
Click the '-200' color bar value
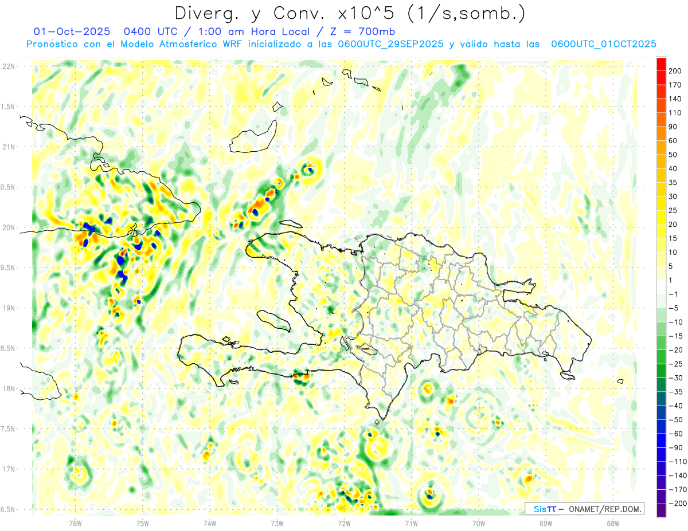(x=678, y=503)
